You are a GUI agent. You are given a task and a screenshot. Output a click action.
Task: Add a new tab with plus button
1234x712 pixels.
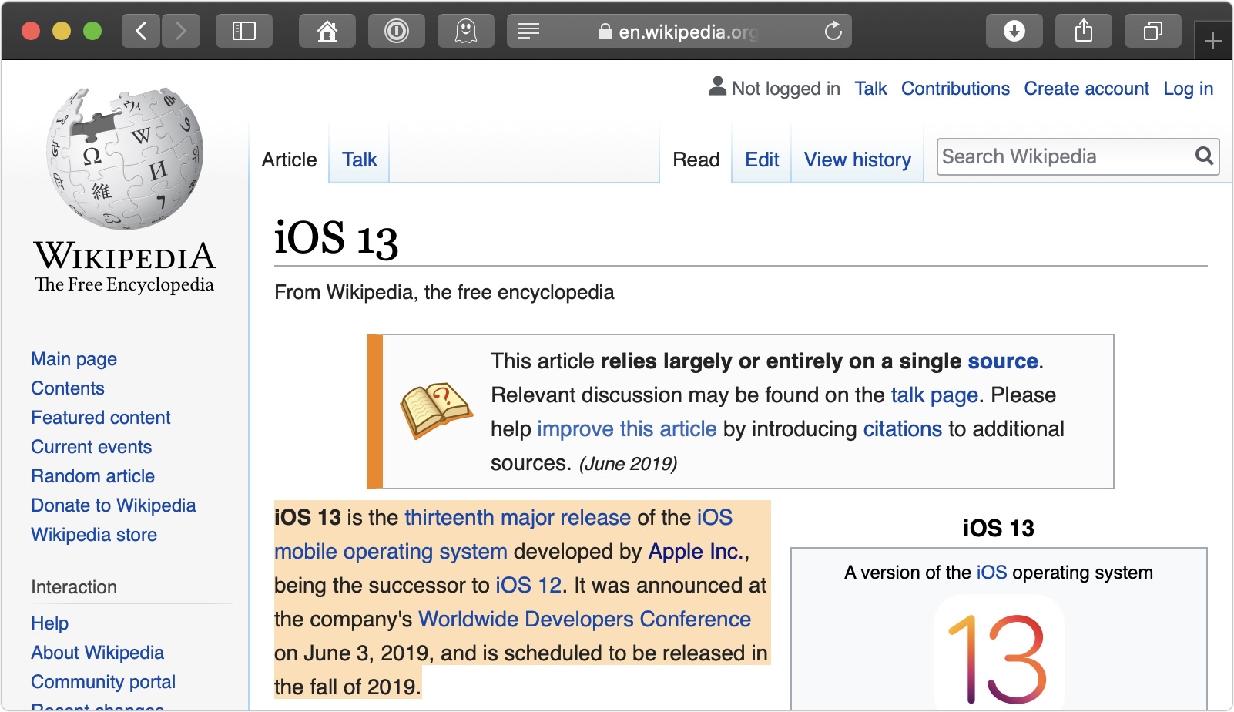tap(1213, 41)
